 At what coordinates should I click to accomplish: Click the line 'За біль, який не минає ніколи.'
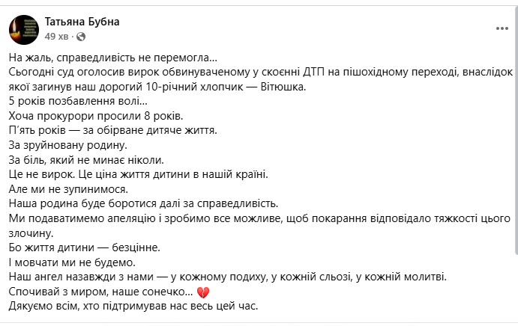(86, 159)
